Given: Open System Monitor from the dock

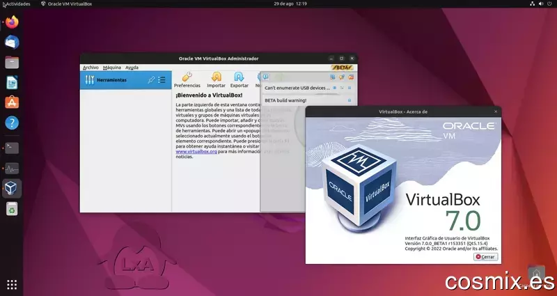Looking at the screenshot, I should (x=12, y=169).
